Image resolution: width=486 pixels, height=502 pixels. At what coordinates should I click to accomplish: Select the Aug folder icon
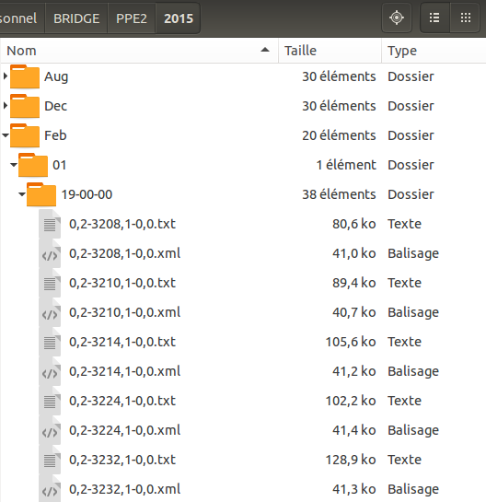click(25, 76)
